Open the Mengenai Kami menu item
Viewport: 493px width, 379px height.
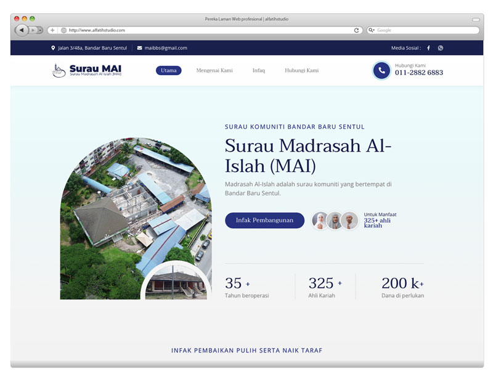[x=214, y=70]
